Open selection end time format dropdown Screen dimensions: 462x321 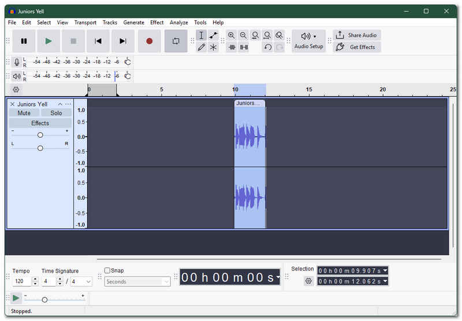(x=385, y=281)
